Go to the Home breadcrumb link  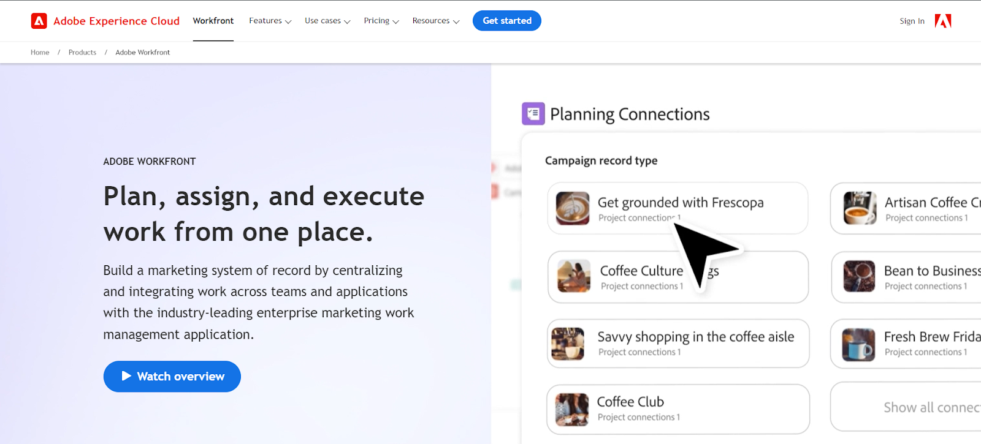pos(40,52)
